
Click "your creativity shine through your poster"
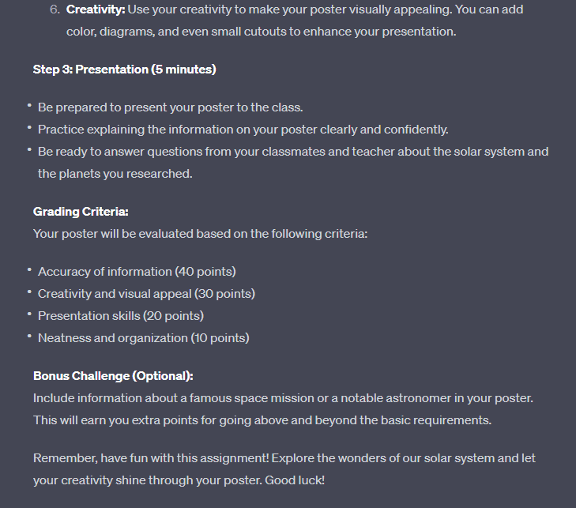point(147,480)
